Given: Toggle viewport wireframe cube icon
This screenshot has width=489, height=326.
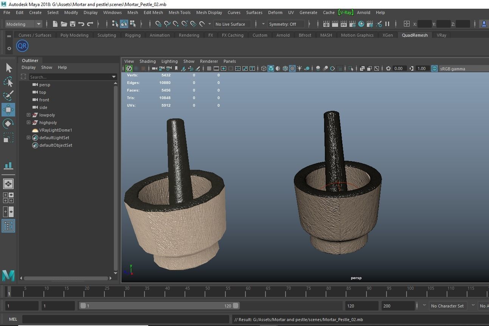Looking at the screenshot, I should [264, 68].
